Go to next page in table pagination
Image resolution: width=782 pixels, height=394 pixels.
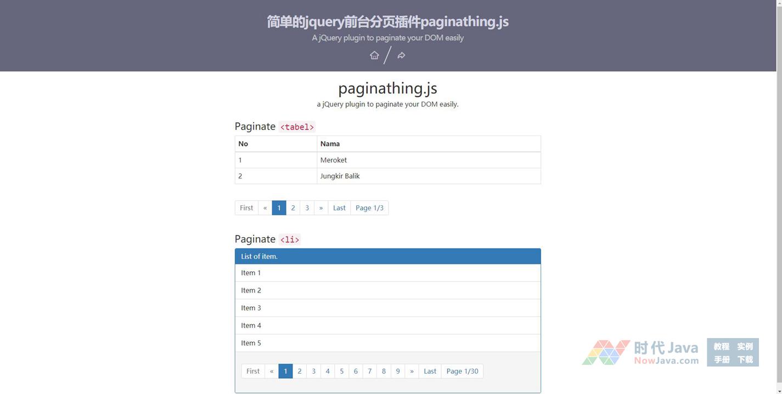coord(321,208)
